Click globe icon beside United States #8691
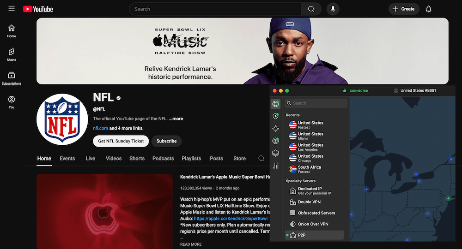 coord(396,90)
